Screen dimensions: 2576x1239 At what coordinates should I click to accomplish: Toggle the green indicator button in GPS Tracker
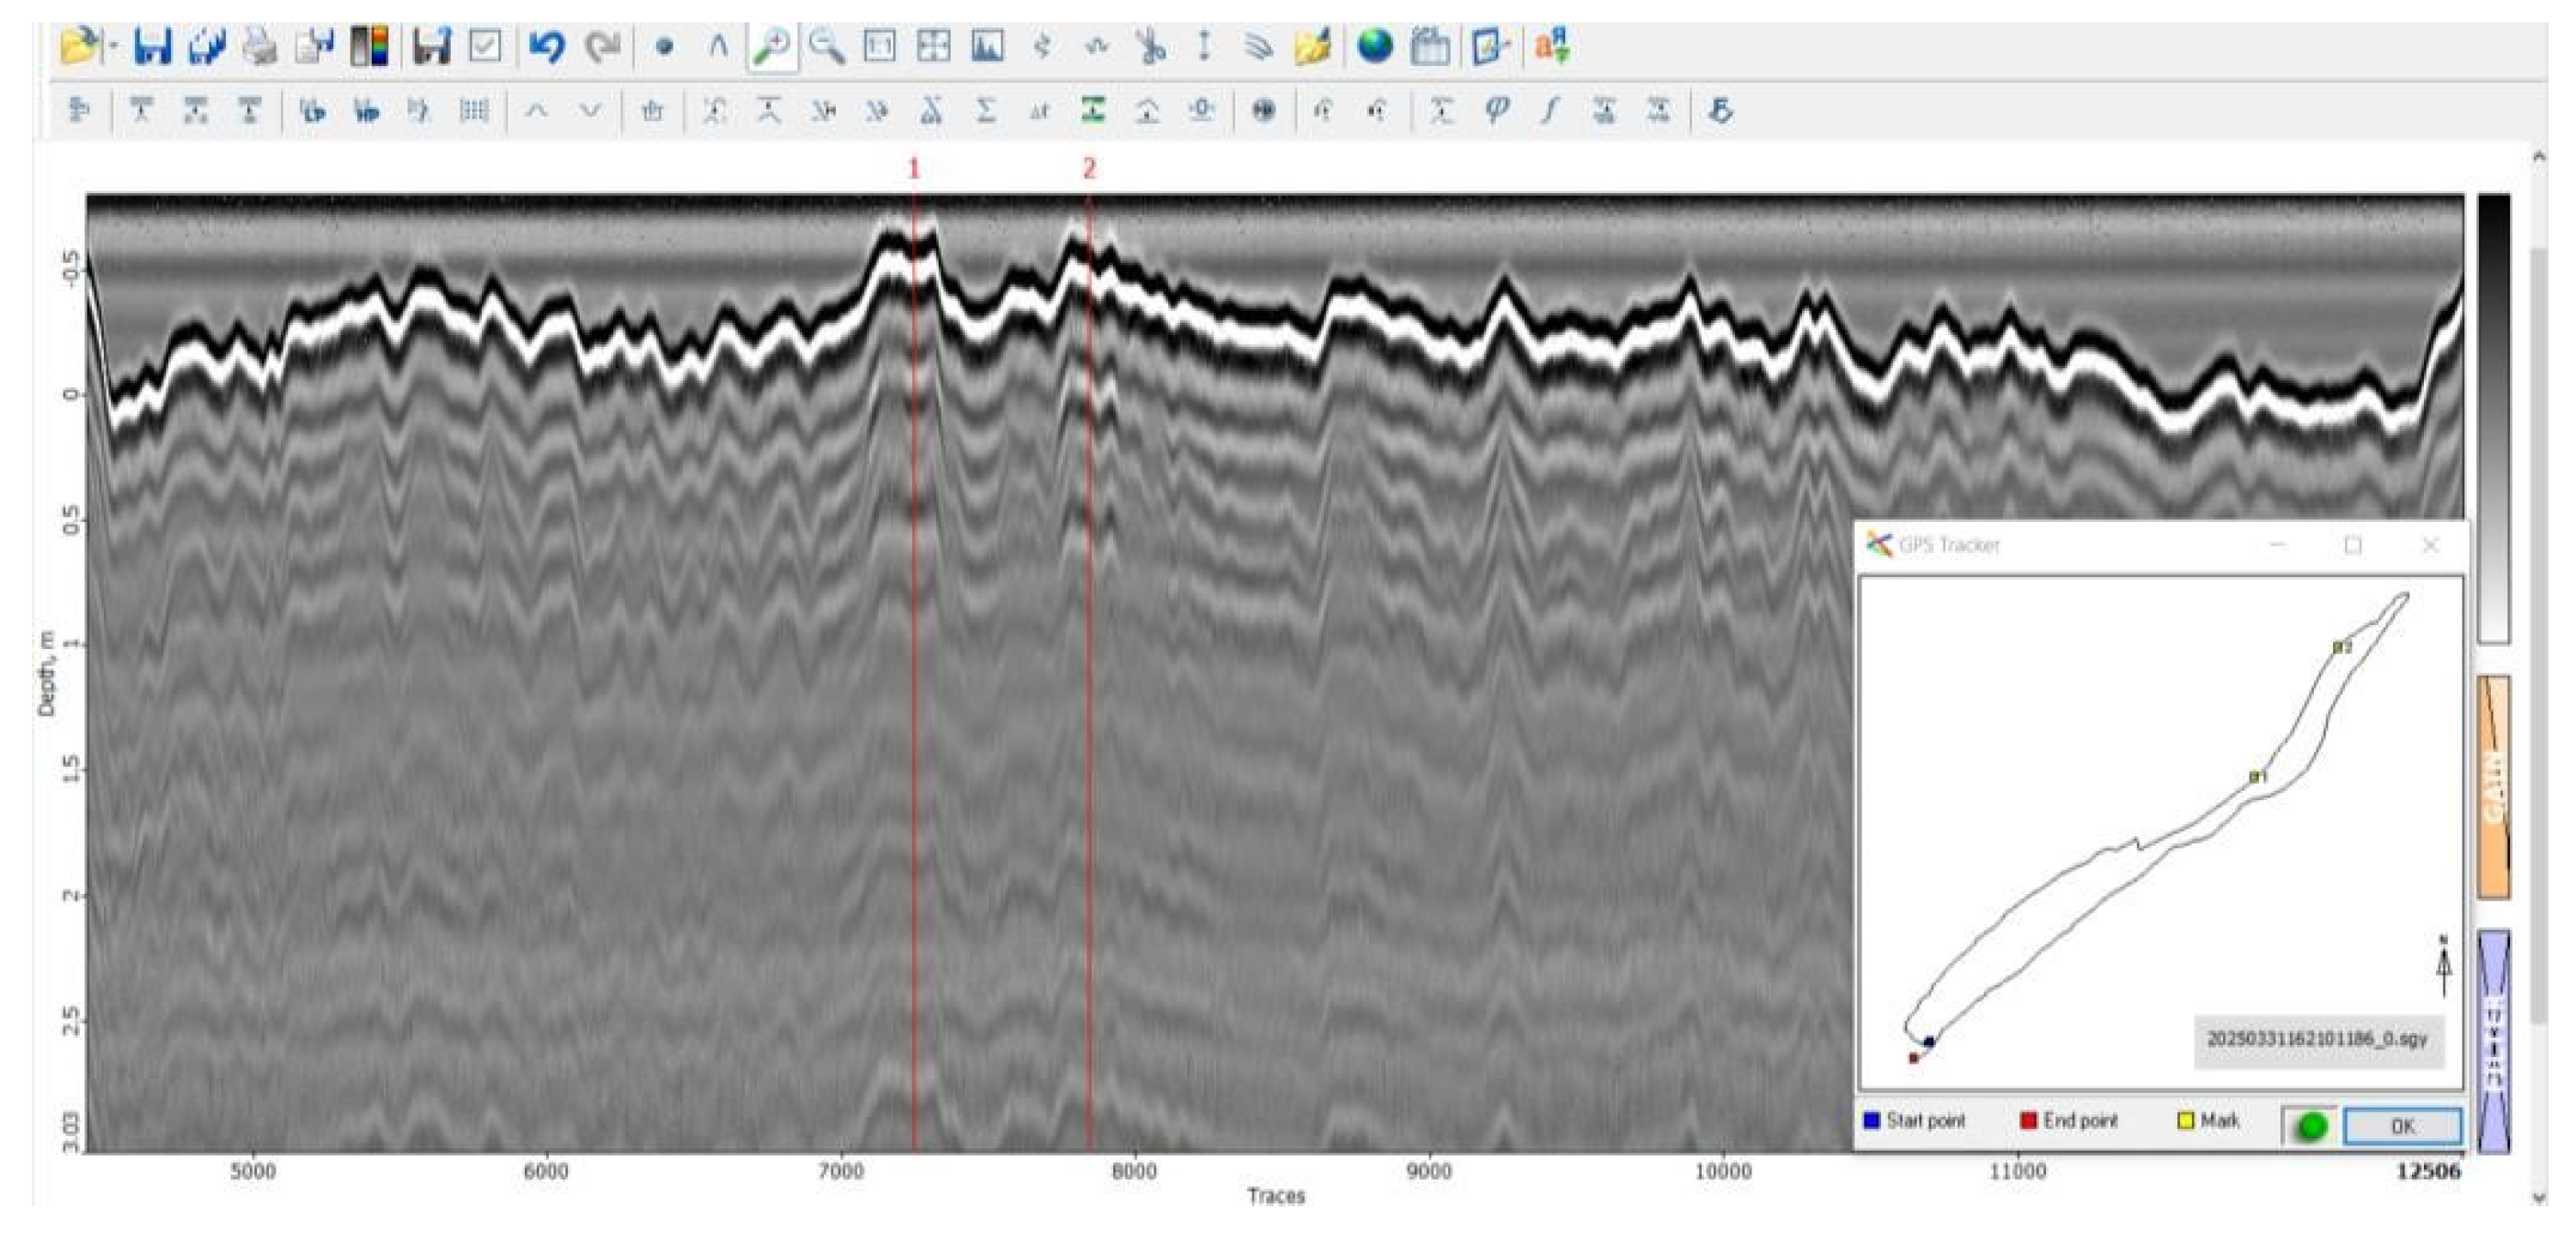[x=2309, y=1126]
